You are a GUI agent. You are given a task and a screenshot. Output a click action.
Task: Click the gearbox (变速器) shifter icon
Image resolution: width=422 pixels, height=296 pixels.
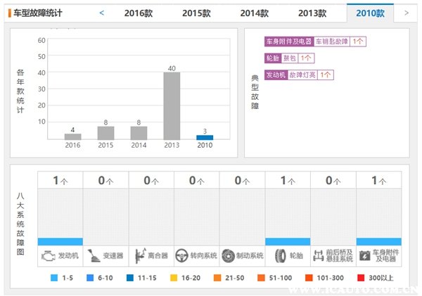(x=94, y=256)
